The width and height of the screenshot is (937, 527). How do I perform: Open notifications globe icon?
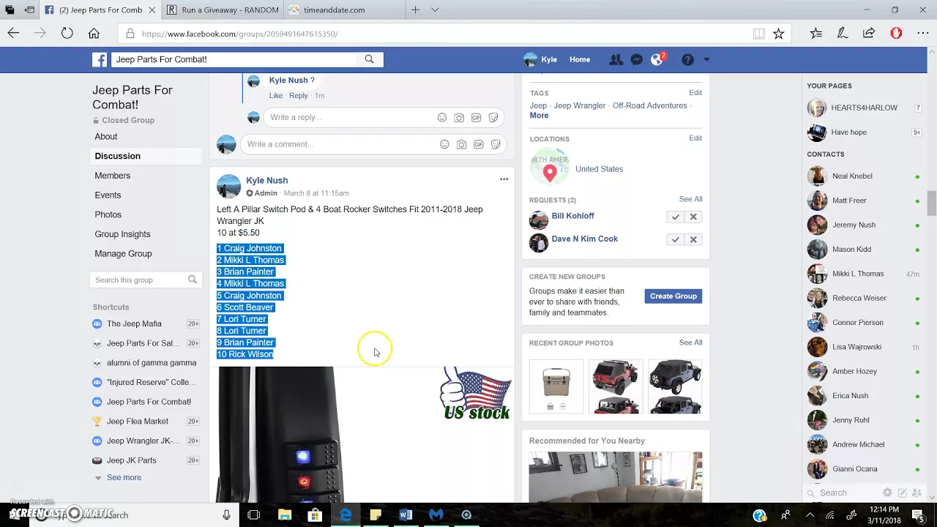(657, 60)
